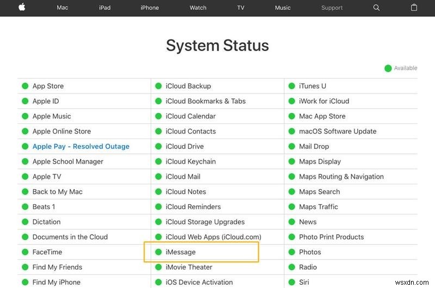Open the Support menu item

coord(332,8)
